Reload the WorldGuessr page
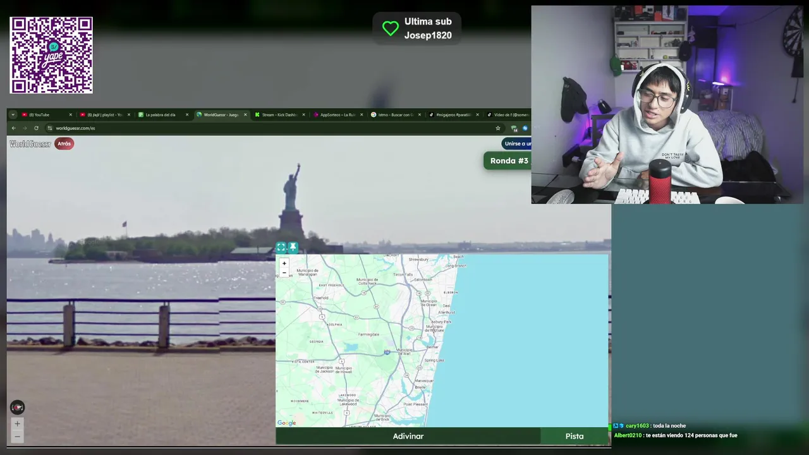The width and height of the screenshot is (809, 455). pyautogui.click(x=36, y=128)
